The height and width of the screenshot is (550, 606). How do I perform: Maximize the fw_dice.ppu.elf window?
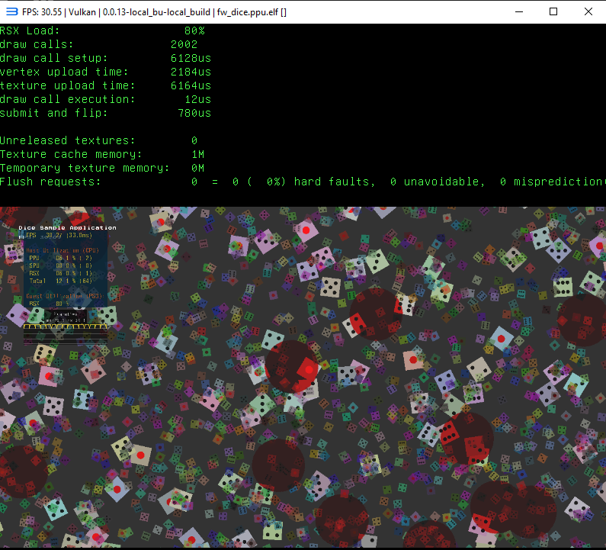pyautogui.click(x=553, y=12)
